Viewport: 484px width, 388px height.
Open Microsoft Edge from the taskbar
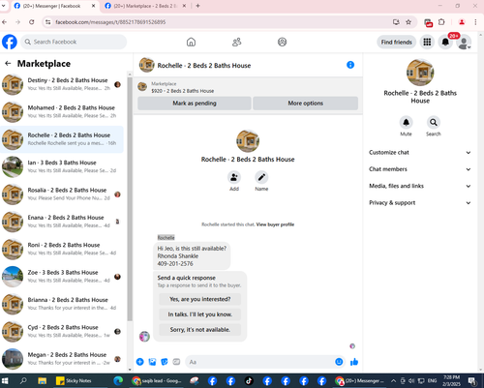[x=118, y=381]
